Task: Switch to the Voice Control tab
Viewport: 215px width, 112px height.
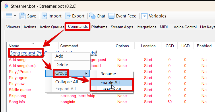Action: [185, 27]
